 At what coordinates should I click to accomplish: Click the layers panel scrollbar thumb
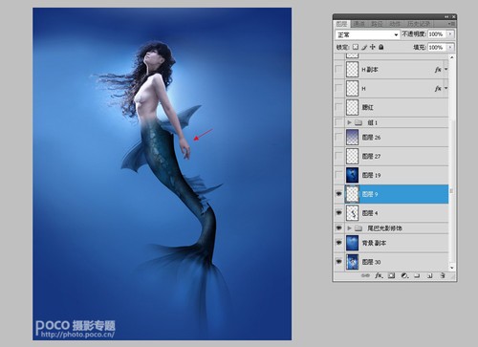tap(451, 191)
